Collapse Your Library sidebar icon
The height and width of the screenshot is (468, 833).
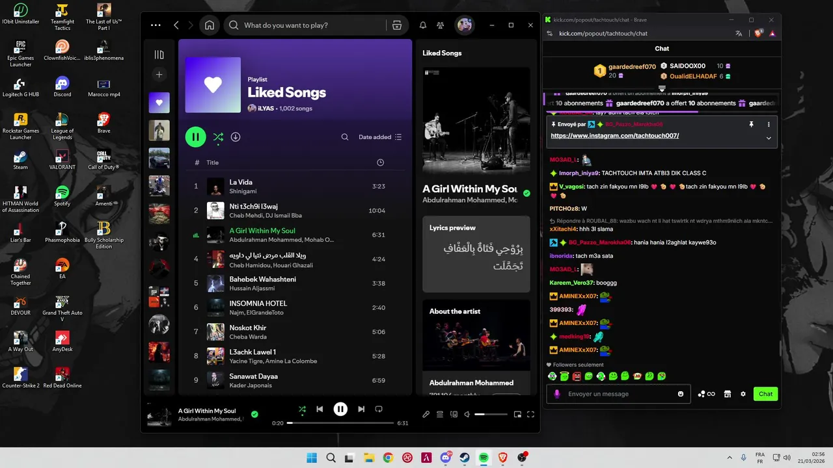(x=159, y=55)
